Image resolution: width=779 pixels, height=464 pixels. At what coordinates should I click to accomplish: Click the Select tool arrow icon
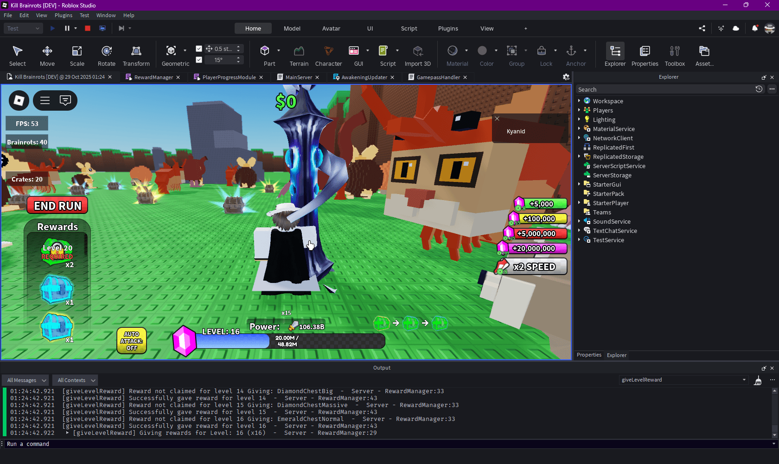point(18,50)
